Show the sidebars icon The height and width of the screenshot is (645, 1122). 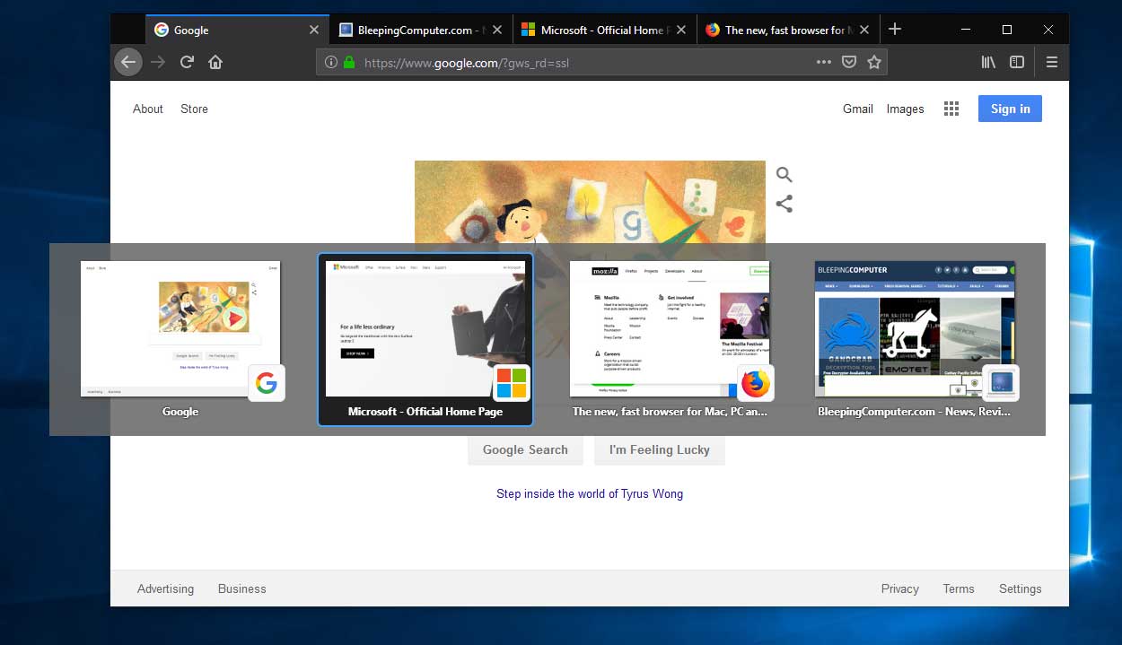1017,62
